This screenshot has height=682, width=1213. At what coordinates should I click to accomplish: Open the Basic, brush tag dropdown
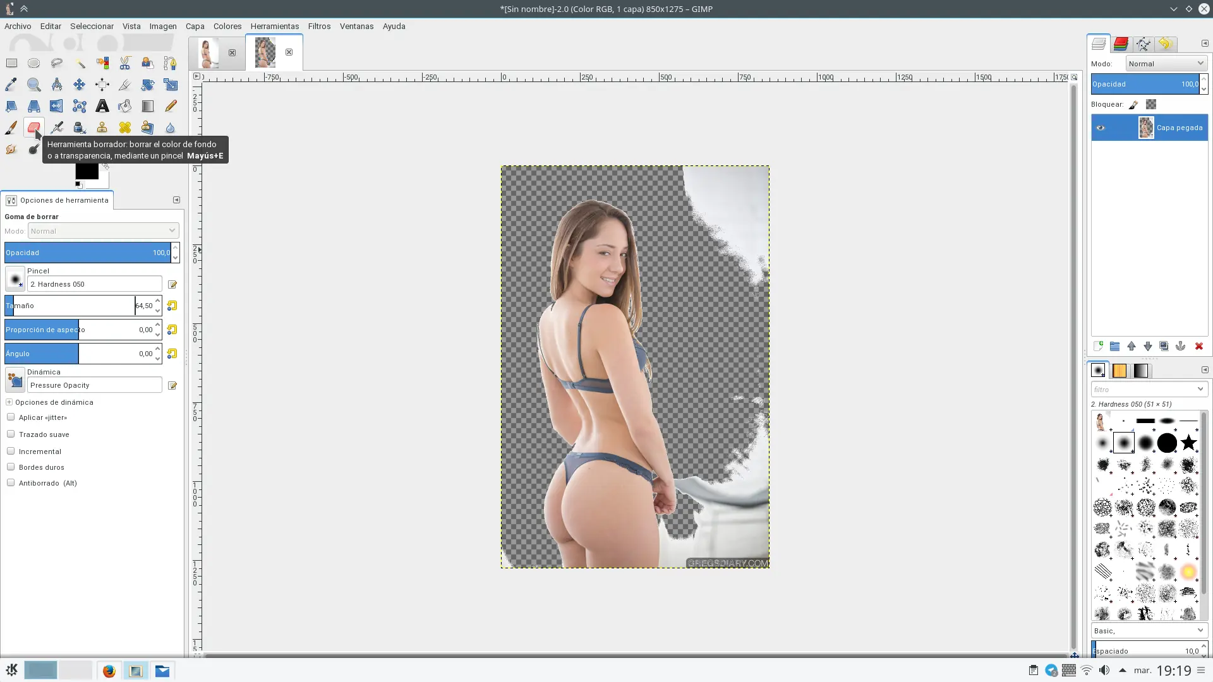pyautogui.click(x=1149, y=631)
